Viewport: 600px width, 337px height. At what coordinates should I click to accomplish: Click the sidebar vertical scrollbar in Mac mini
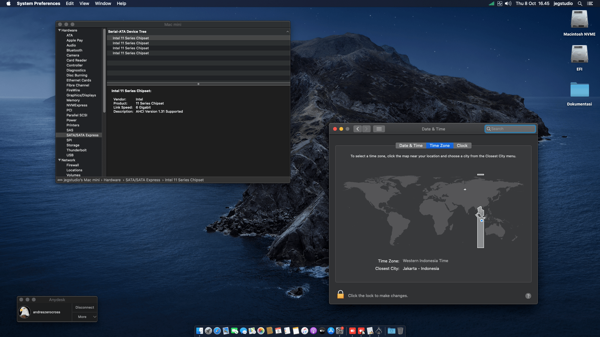[104, 71]
